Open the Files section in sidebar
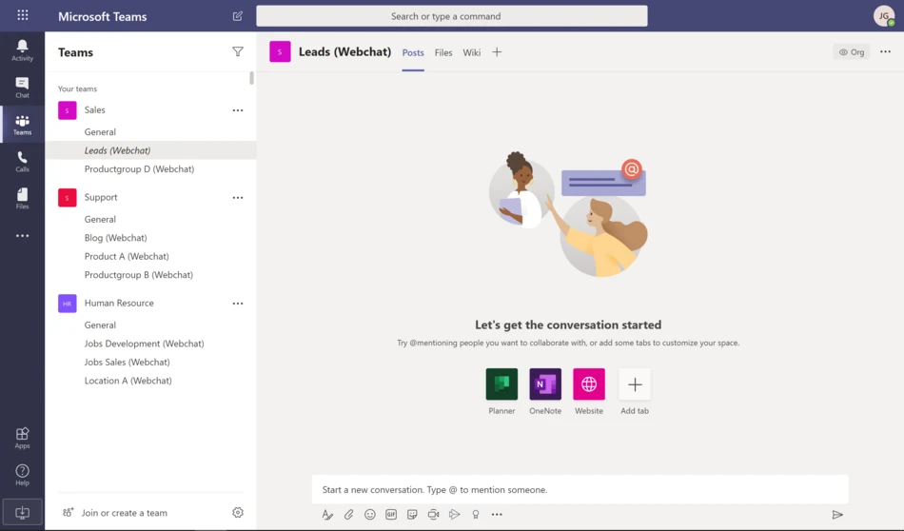 pyautogui.click(x=22, y=198)
